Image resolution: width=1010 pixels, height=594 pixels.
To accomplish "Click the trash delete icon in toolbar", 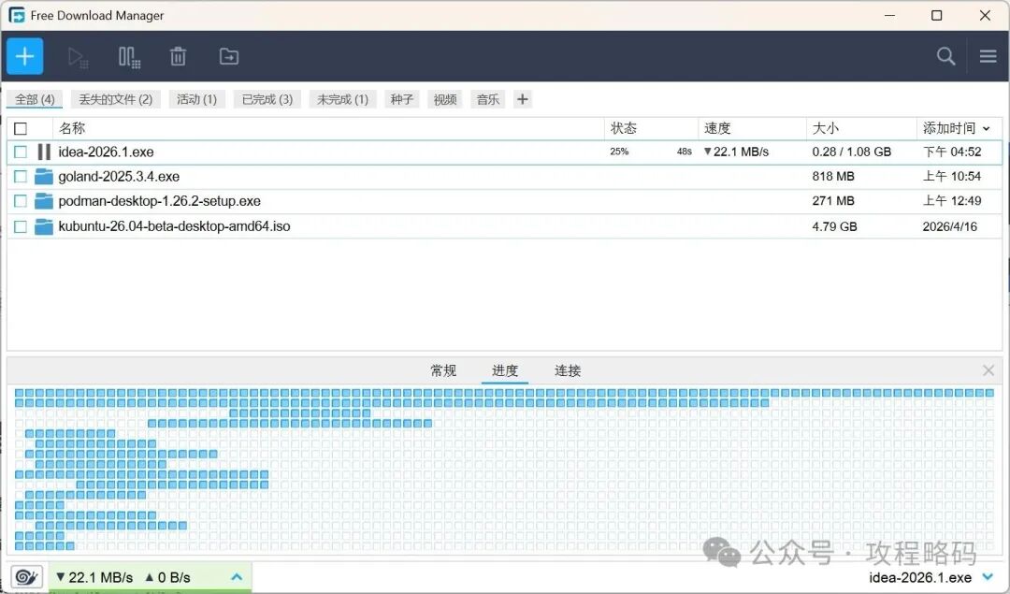I will pos(178,57).
